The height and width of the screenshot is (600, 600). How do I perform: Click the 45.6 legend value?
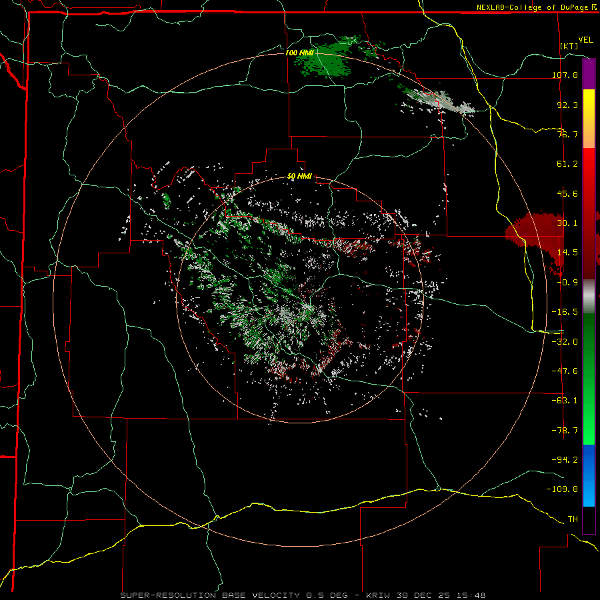pos(567,193)
